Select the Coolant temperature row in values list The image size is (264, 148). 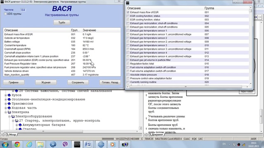[62, 45]
